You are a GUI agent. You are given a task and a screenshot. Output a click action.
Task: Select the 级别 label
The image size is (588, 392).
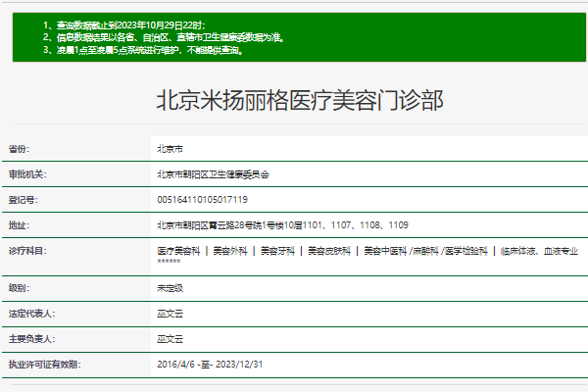[20, 288]
